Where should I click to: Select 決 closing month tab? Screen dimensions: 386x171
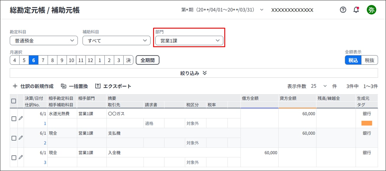click(128, 60)
